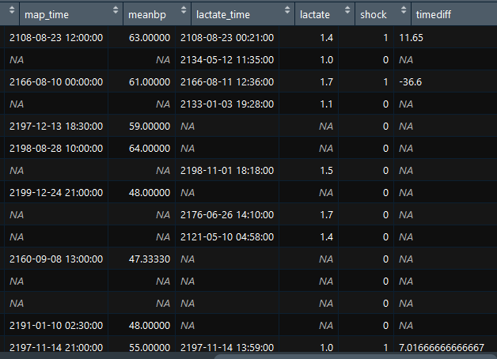Screen dimensions: 497x359
Task: Click map_time cell 2108-08-23 12:00:00
Action: tap(56, 38)
